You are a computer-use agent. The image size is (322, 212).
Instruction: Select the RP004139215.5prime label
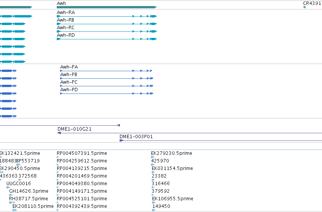coord(82,169)
